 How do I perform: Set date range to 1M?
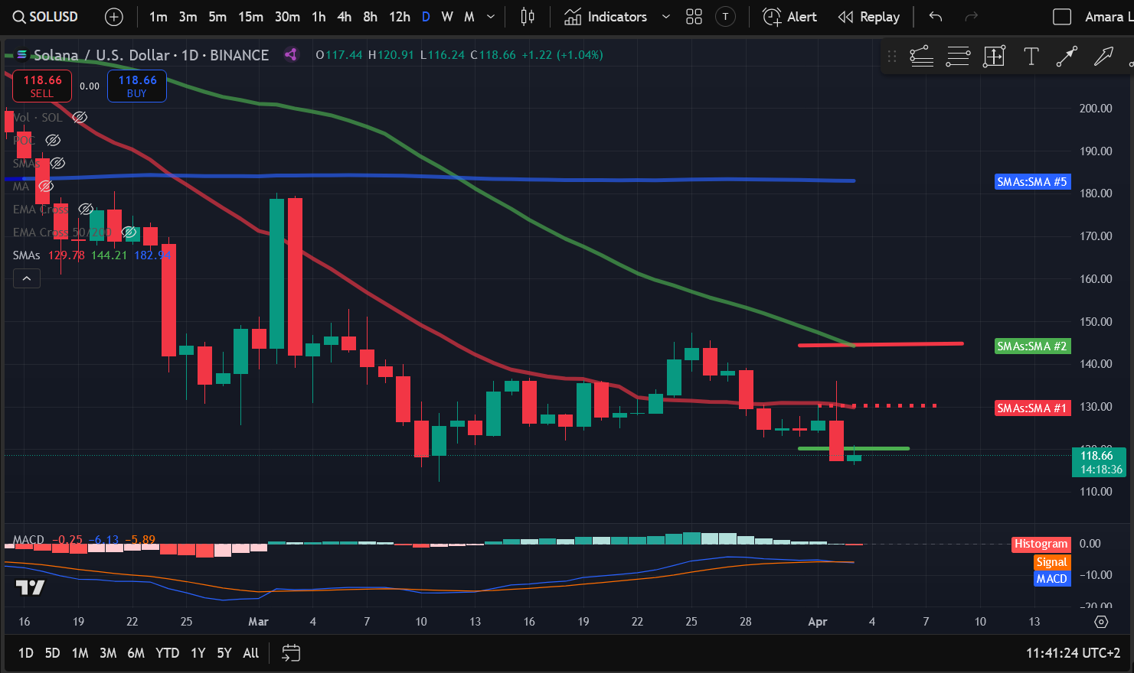(x=80, y=653)
